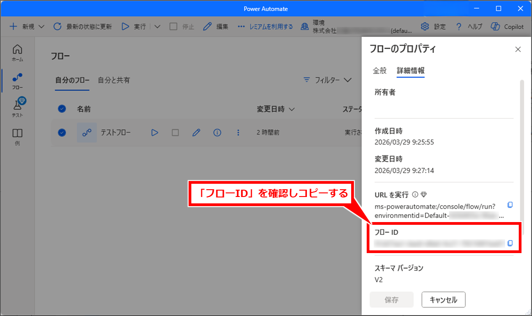Open the 例 examples sidebar icon
This screenshot has width=532, height=316.
point(17,136)
